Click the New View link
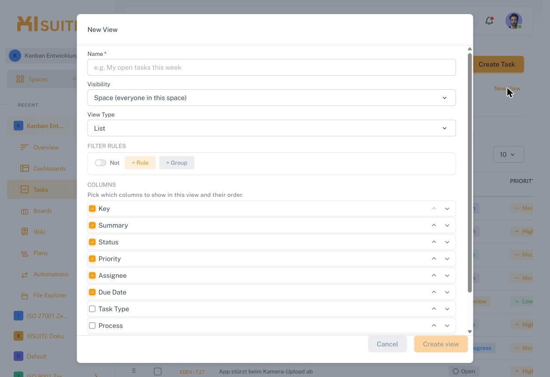 pyautogui.click(x=507, y=88)
